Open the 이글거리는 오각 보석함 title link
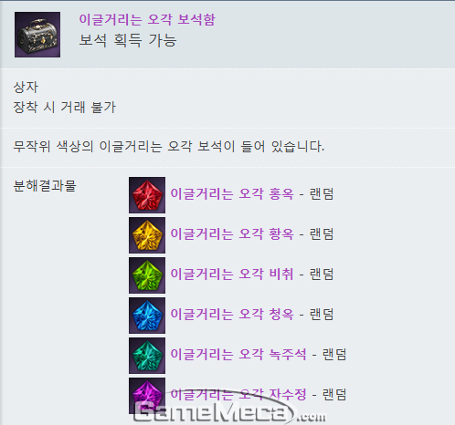The height and width of the screenshot is (425, 455). tap(147, 19)
